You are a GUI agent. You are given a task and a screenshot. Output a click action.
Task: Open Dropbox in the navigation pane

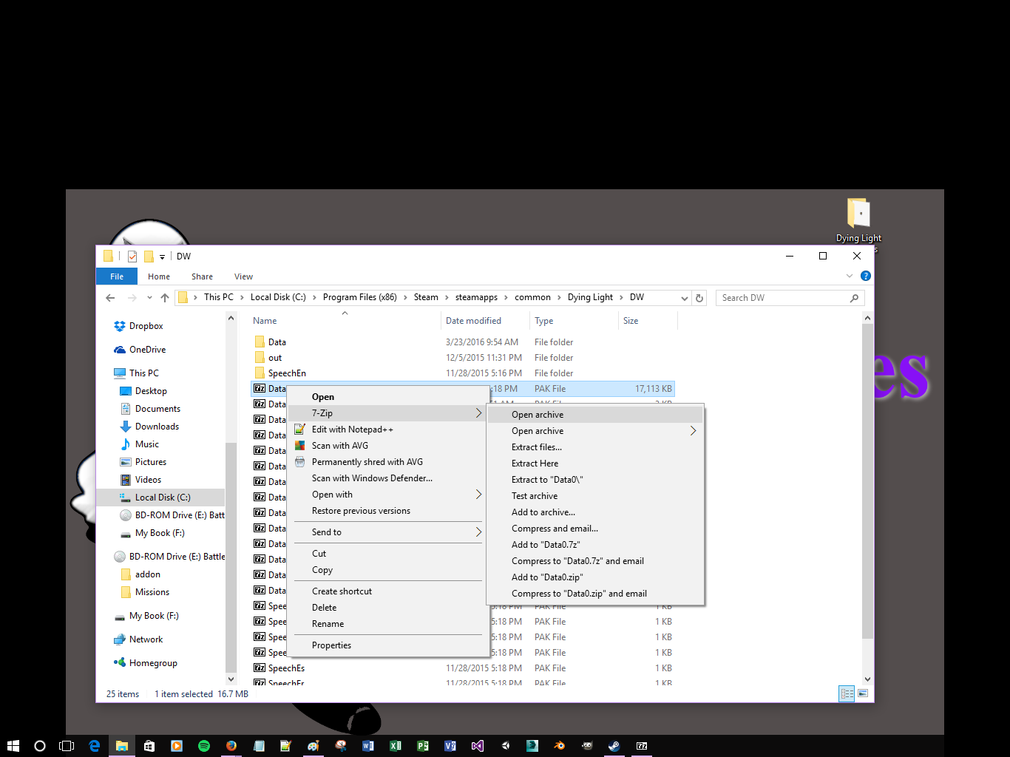pos(138,326)
